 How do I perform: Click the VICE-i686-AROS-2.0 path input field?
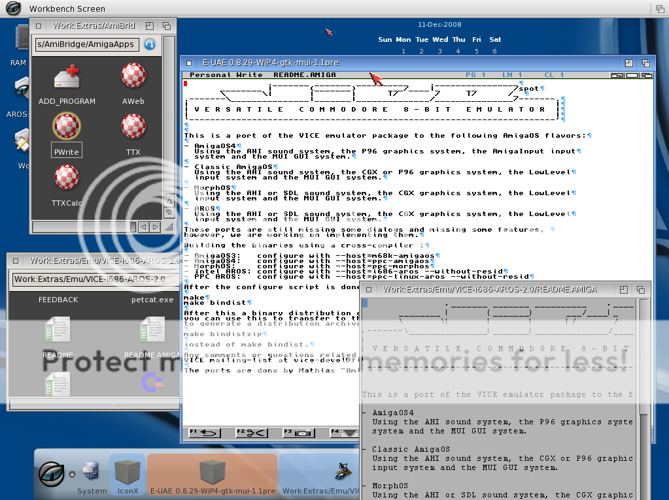click(95, 279)
